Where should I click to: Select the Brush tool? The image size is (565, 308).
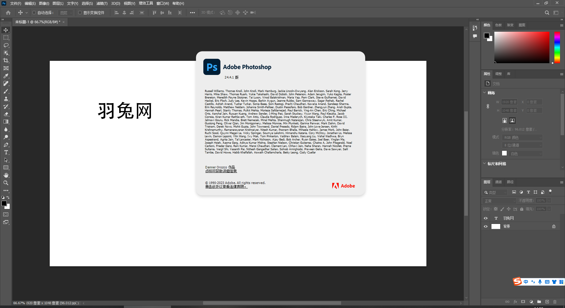pos(6,91)
